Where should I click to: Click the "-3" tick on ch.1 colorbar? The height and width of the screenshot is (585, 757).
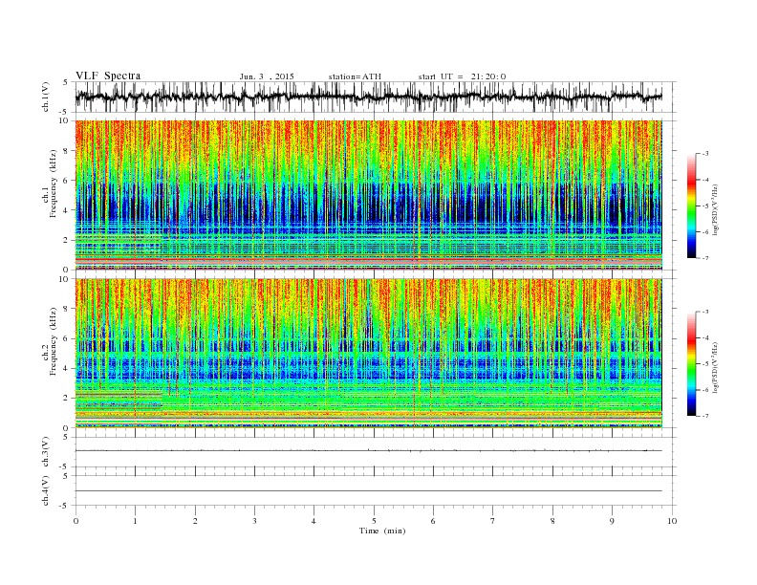(x=705, y=154)
